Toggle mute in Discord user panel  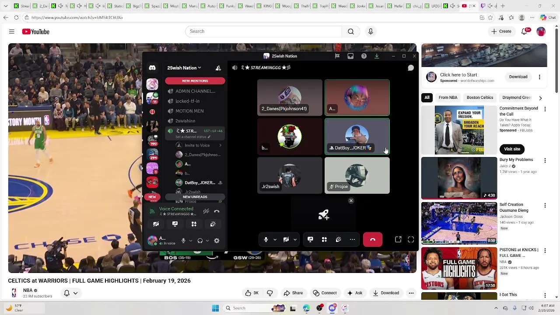tap(183, 241)
